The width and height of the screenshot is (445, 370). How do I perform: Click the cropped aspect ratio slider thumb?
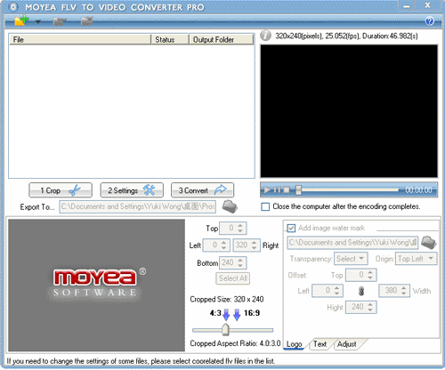[x=226, y=330]
